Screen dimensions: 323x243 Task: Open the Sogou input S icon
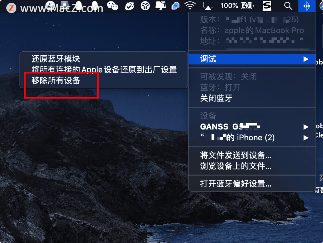coord(267,6)
